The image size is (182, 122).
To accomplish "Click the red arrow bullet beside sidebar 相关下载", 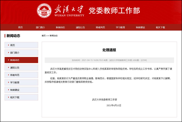I will pyautogui.click(x=8, y=97).
